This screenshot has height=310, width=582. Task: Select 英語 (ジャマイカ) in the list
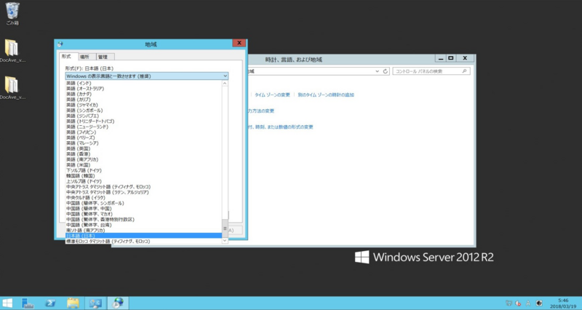(x=143, y=105)
